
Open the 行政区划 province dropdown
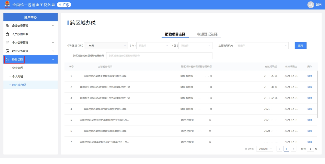(x=106, y=46)
